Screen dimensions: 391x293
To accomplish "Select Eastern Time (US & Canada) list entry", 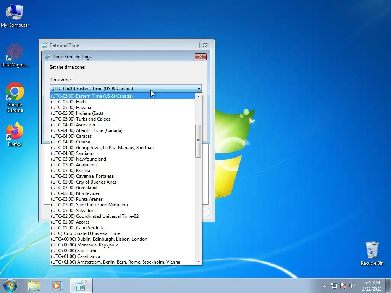I will (x=123, y=96).
